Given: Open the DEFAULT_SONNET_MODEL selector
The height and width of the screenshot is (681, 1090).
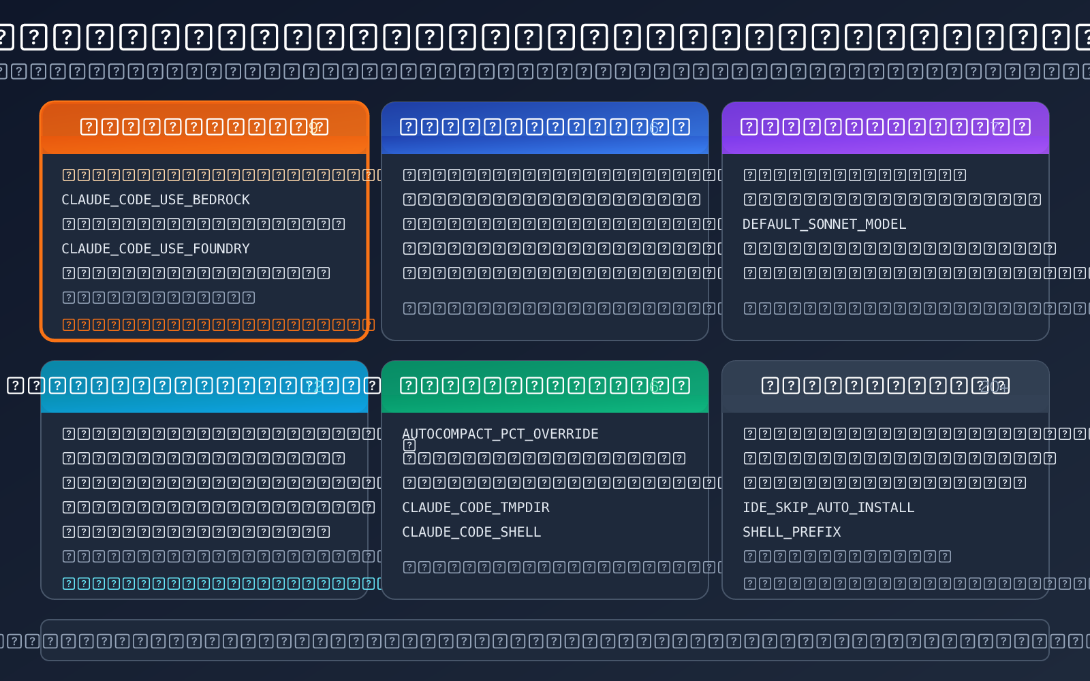Looking at the screenshot, I should [824, 224].
